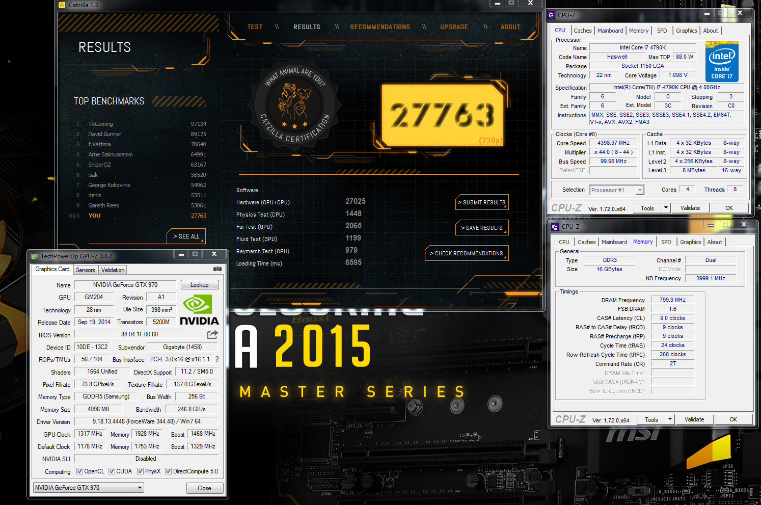Open the UPGRADE section in Catzilla
The width and height of the screenshot is (761, 505).
pyautogui.click(x=454, y=27)
